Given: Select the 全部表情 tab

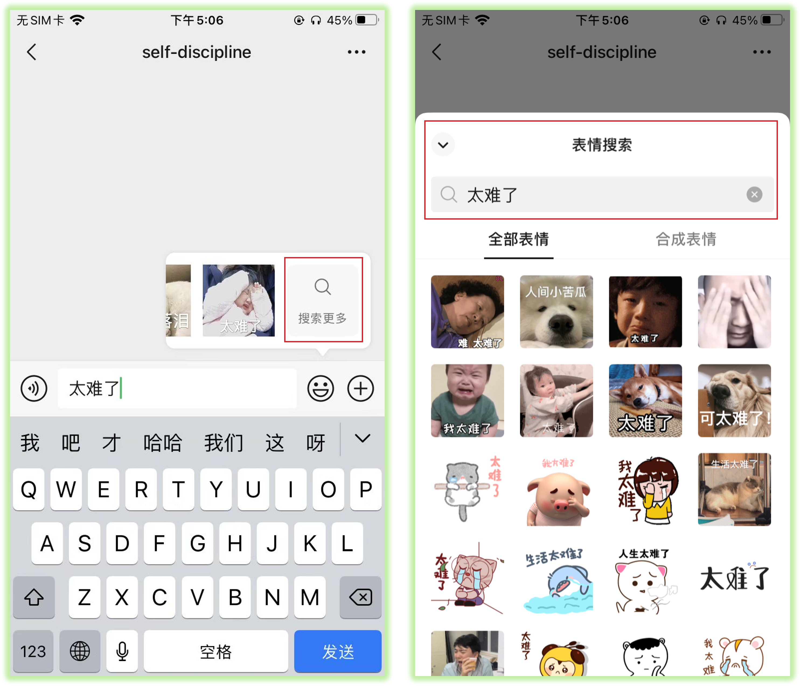Looking at the screenshot, I should 514,243.
